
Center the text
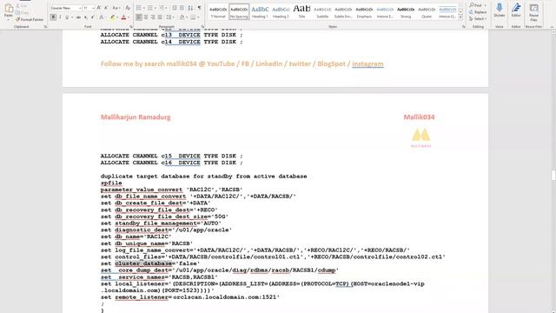[146, 17]
